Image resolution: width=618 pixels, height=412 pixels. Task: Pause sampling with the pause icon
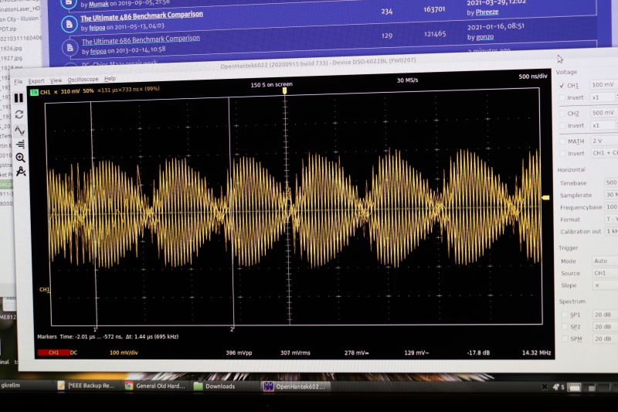(x=19, y=98)
